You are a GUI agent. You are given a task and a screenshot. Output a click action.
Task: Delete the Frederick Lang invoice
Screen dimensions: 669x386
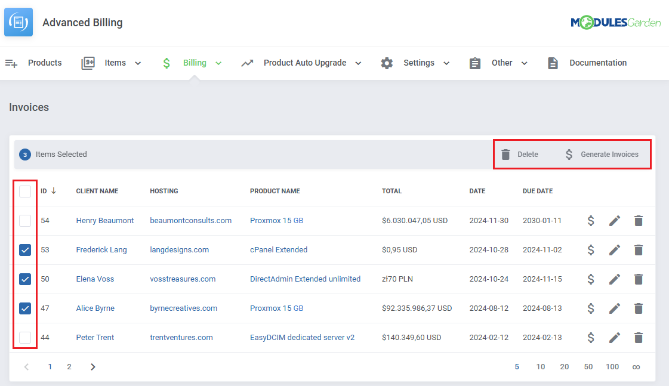tap(639, 249)
